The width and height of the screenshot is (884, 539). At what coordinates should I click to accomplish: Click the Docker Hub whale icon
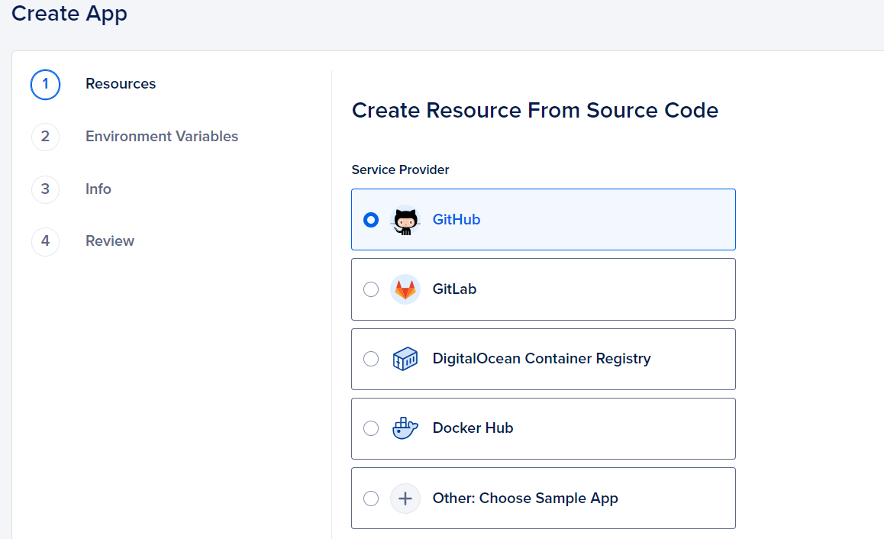click(x=405, y=428)
